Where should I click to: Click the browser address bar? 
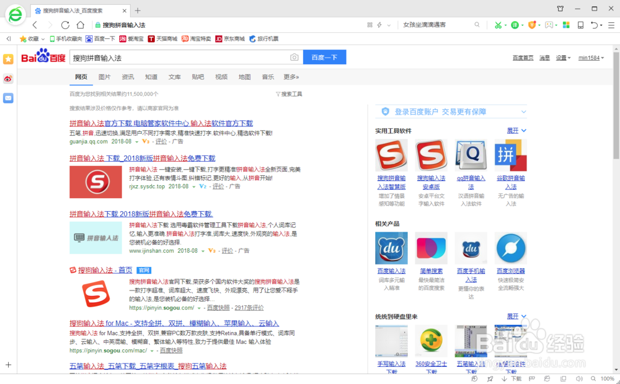click(x=229, y=25)
